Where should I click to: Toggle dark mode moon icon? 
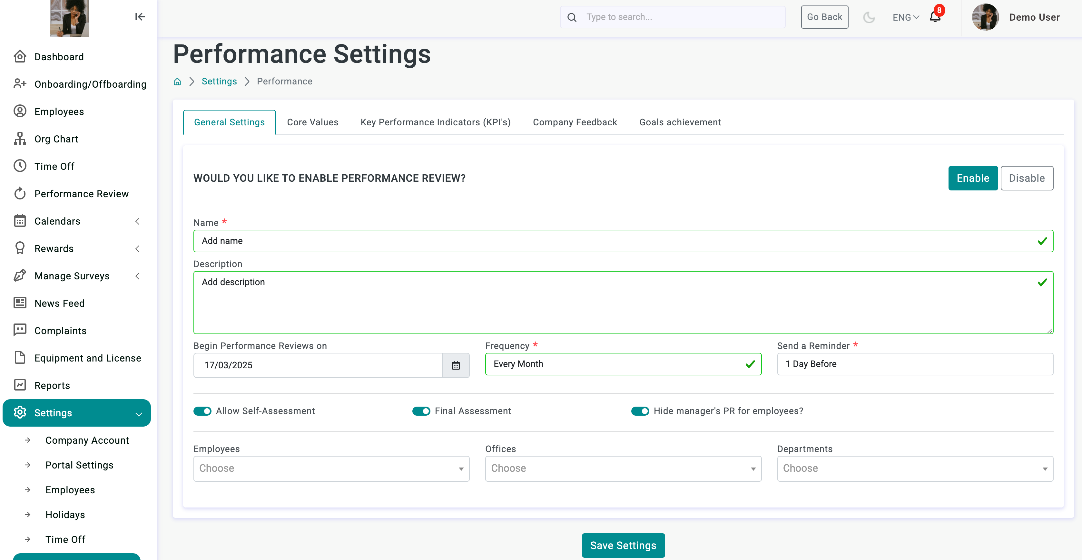[x=869, y=17]
